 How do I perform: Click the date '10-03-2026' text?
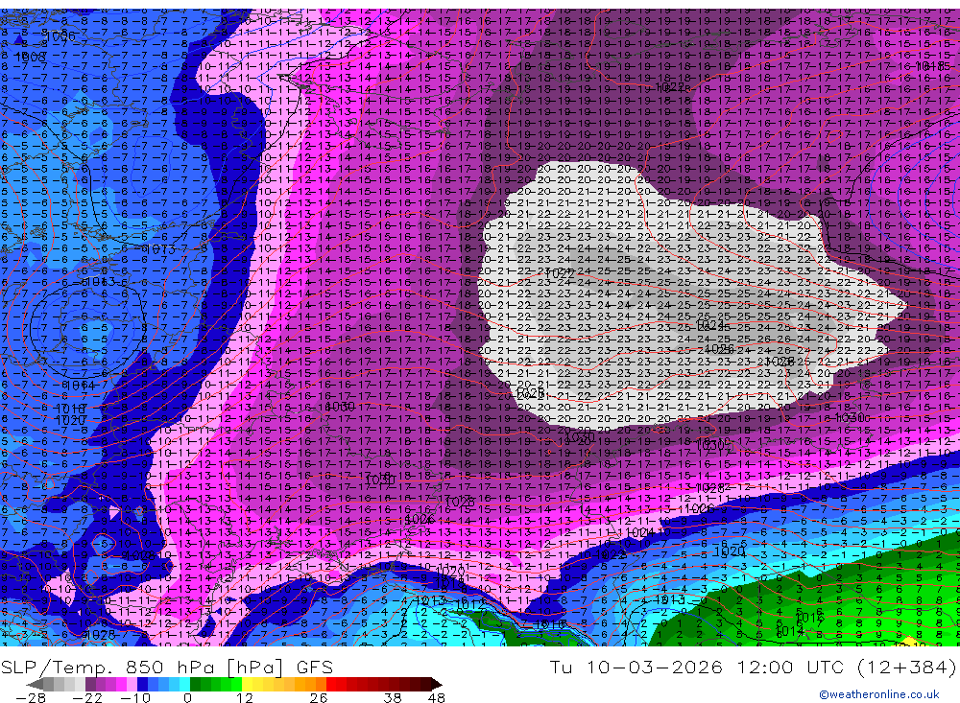click(655, 667)
